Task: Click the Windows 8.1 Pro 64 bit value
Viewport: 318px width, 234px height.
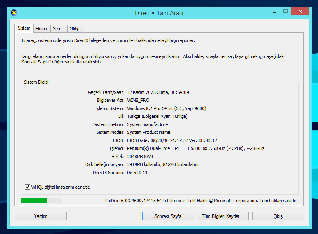Action: (x=166, y=108)
